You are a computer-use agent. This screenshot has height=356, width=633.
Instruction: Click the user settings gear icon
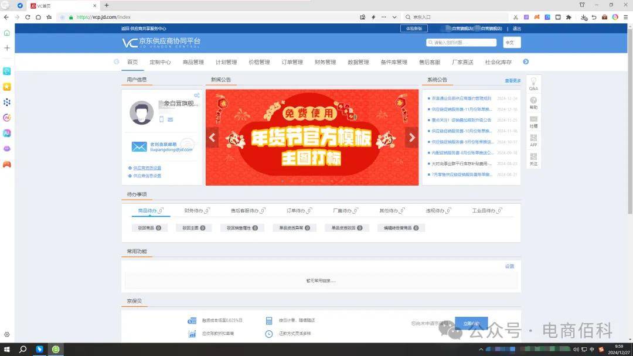point(197,95)
